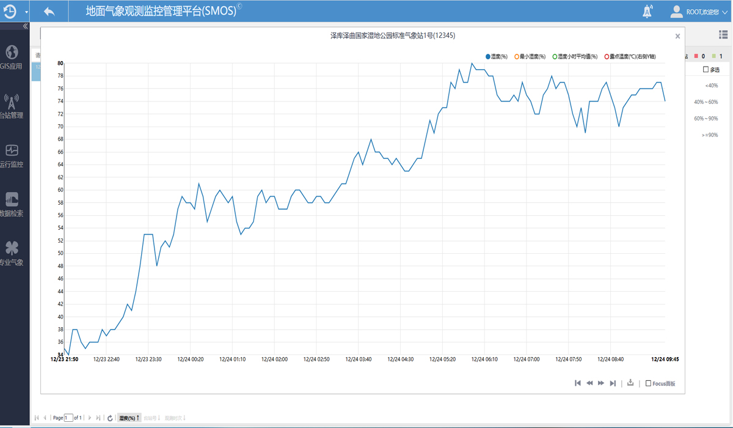Expand dropdown arrow beside clock logo
733x428 pixels.
click(26, 12)
